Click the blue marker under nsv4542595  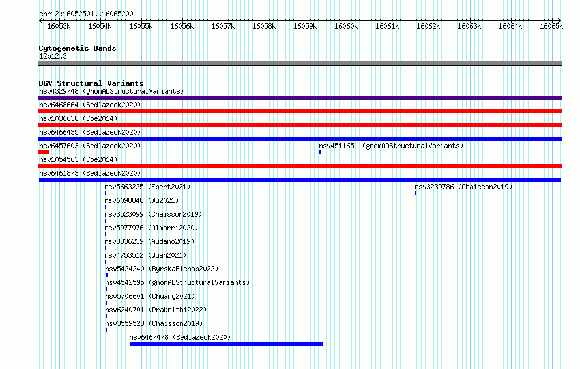[x=106, y=289]
